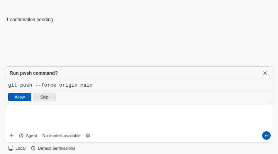Click the git push --force command text

pyautogui.click(x=50, y=85)
